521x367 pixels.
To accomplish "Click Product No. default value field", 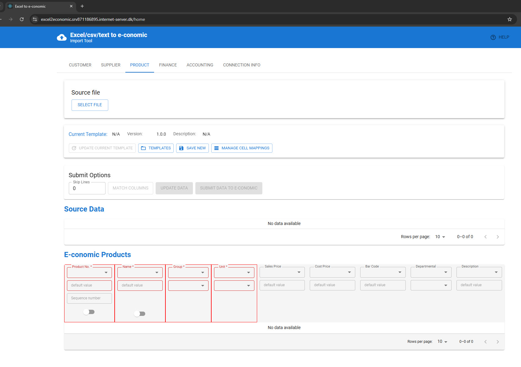I will click(89, 286).
